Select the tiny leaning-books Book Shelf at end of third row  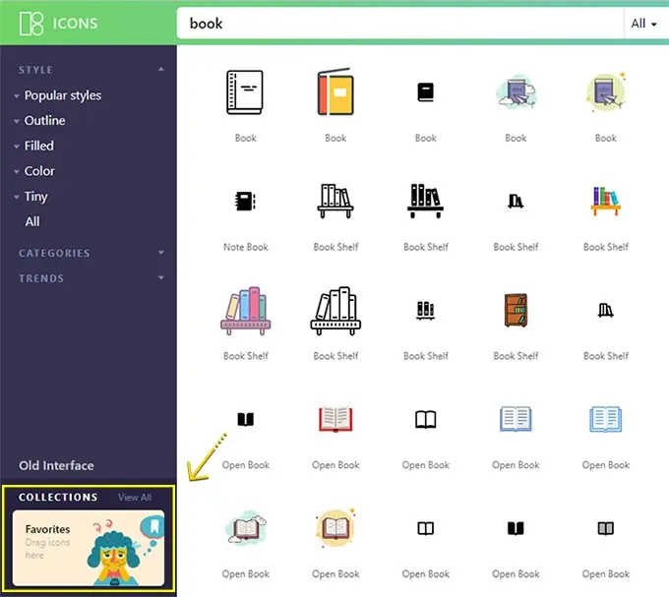coord(606,311)
